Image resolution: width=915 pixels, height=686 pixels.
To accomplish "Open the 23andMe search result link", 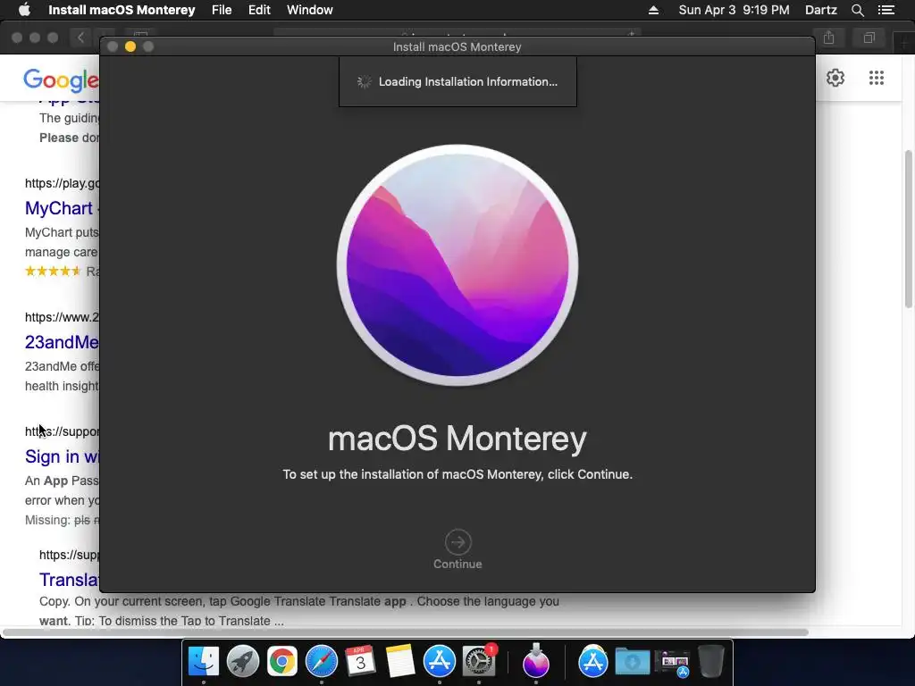I will click(62, 342).
